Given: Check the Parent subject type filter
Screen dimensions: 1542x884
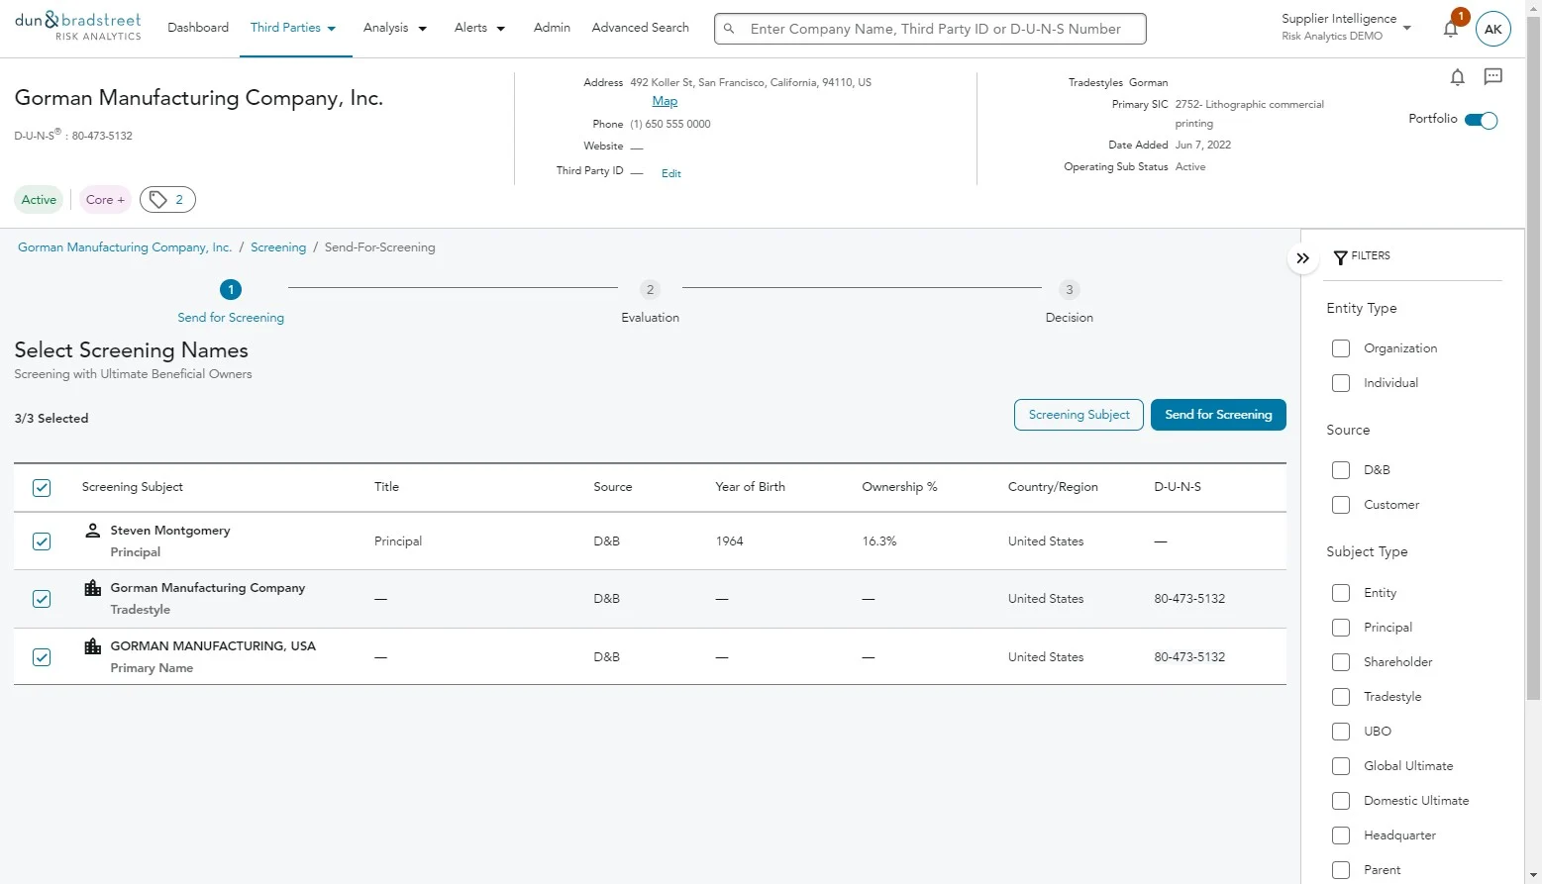Looking at the screenshot, I should click(x=1341, y=870).
